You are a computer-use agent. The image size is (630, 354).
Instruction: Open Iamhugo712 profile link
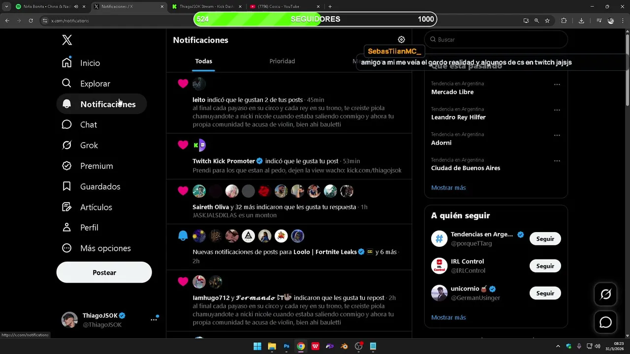[211, 298]
